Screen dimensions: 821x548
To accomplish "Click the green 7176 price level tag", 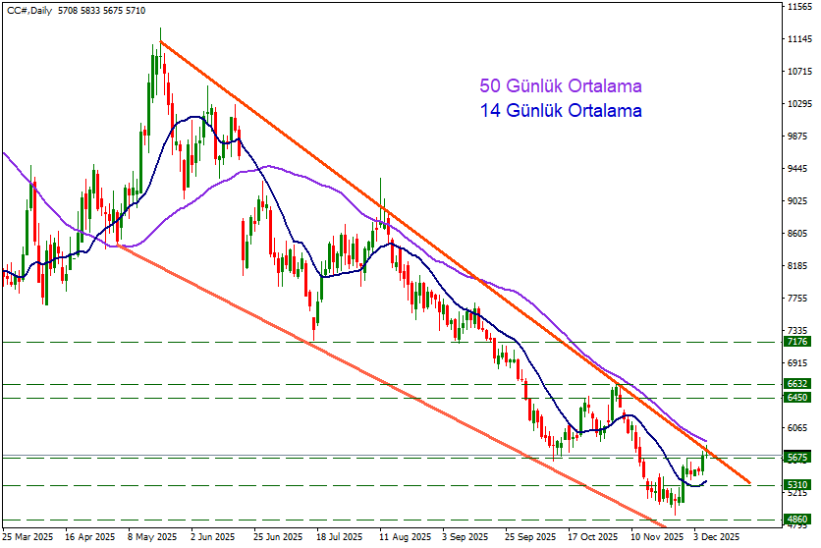I will (x=797, y=342).
